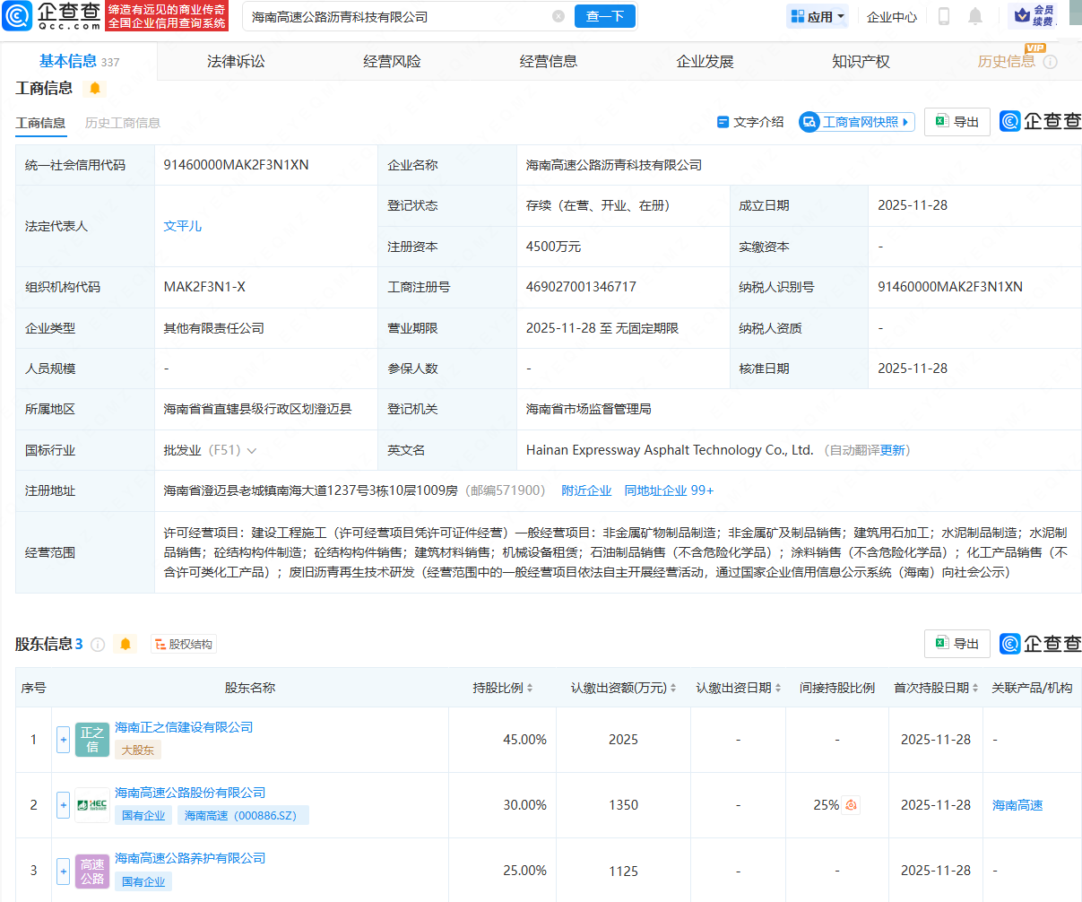Open the 股权结构 equity structure view
This screenshot has width=1082, height=902.
pos(183,643)
